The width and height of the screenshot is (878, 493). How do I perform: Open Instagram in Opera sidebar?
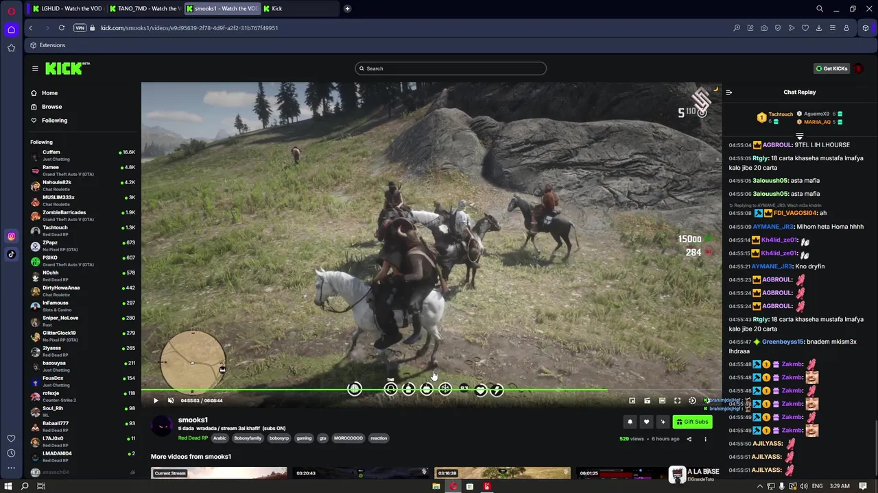[x=11, y=236]
